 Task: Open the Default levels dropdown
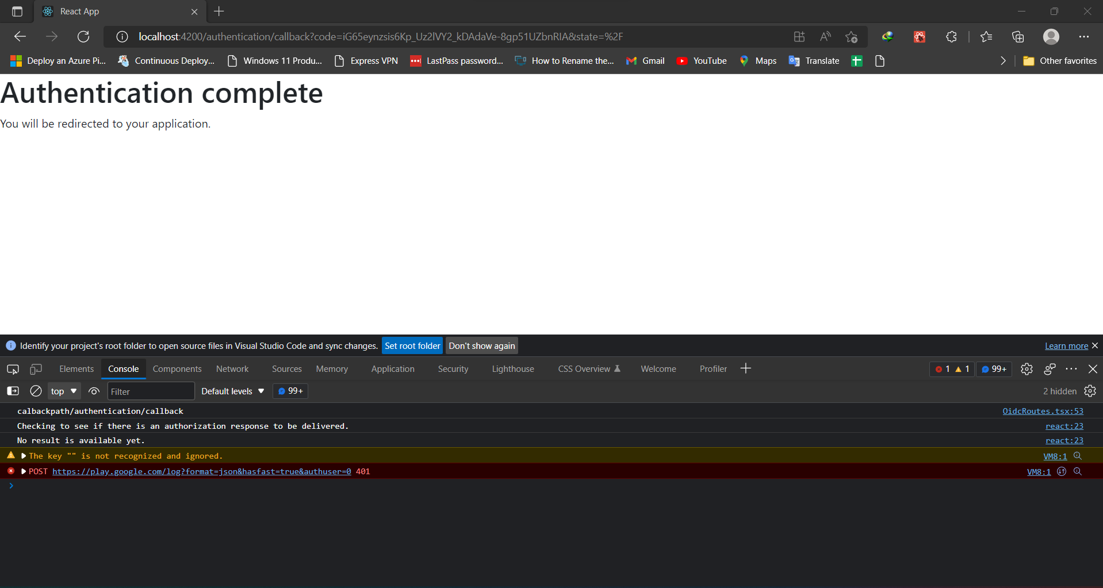(x=231, y=391)
